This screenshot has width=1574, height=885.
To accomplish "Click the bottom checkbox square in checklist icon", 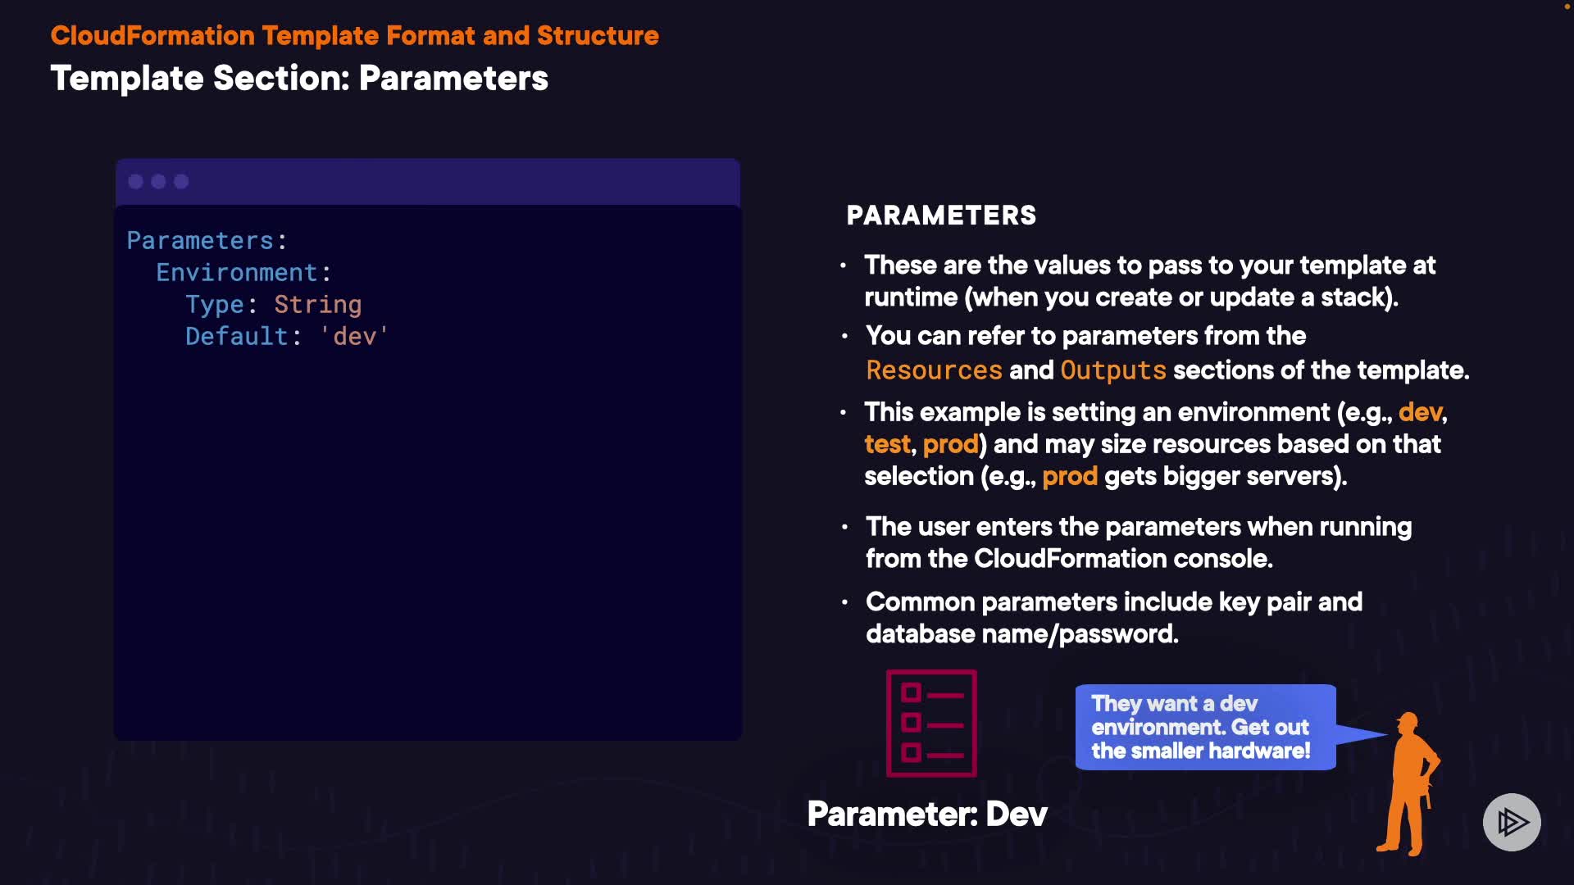I will click(911, 752).
